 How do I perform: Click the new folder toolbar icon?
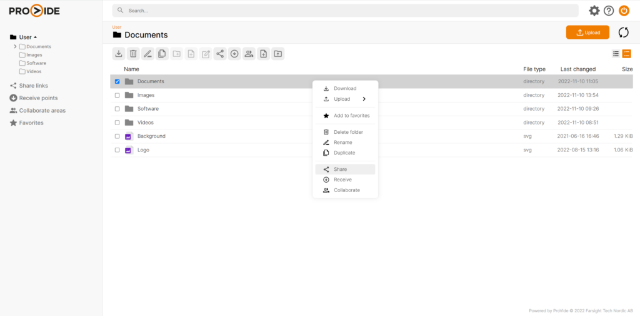[177, 54]
